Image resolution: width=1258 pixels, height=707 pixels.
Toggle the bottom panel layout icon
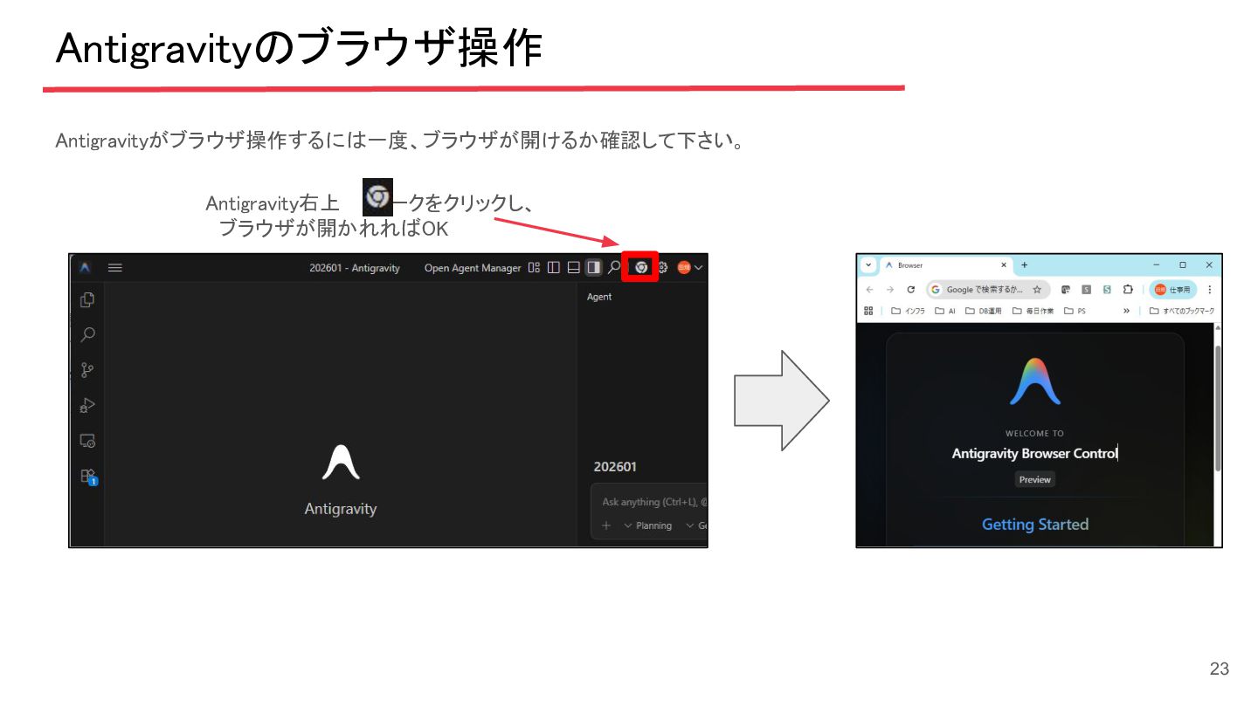574,268
